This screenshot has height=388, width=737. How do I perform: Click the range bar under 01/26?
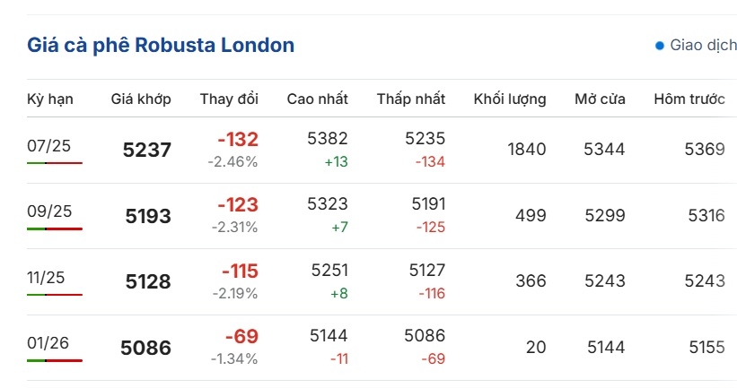tap(55, 360)
